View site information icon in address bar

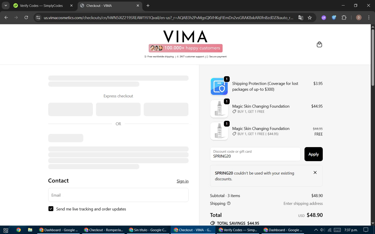[x=38, y=17]
